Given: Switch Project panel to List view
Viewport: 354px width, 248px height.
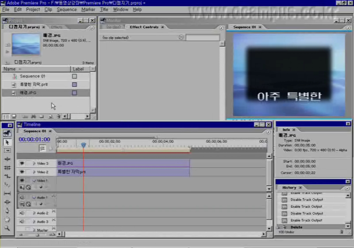Looking at the screenshot, I should 6,116.
